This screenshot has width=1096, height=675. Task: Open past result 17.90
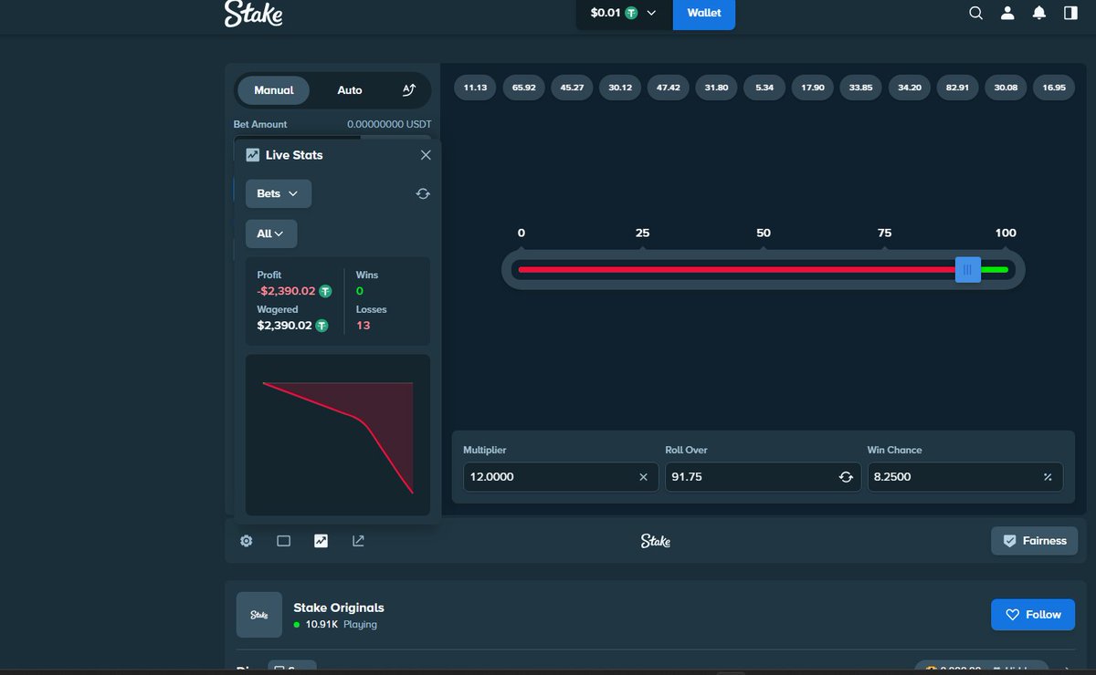(x=813, y=88)
